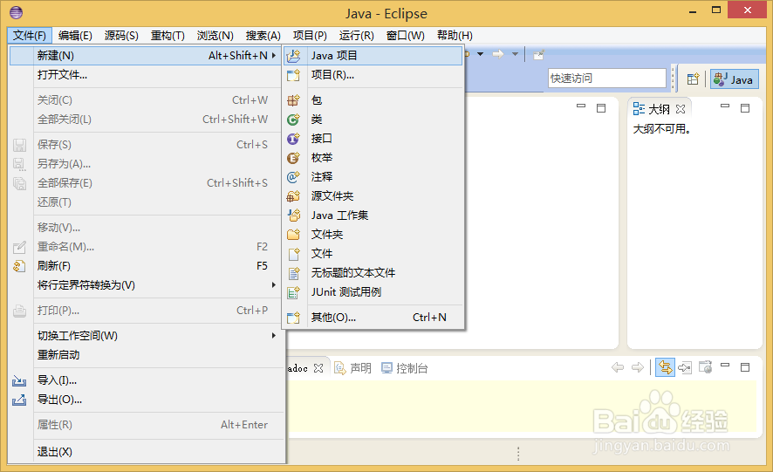Click the 文件夹 folder icon

pos(293,235)
